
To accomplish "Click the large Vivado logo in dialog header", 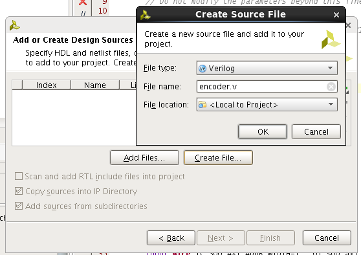I will (x=331, y=39).
